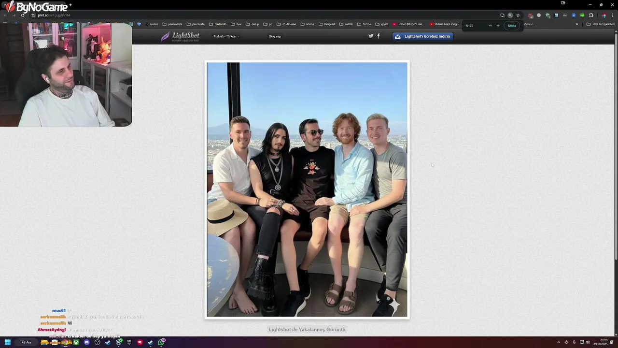
Task: Open WhatsApp from the taskbar
Action: [161, 342]
